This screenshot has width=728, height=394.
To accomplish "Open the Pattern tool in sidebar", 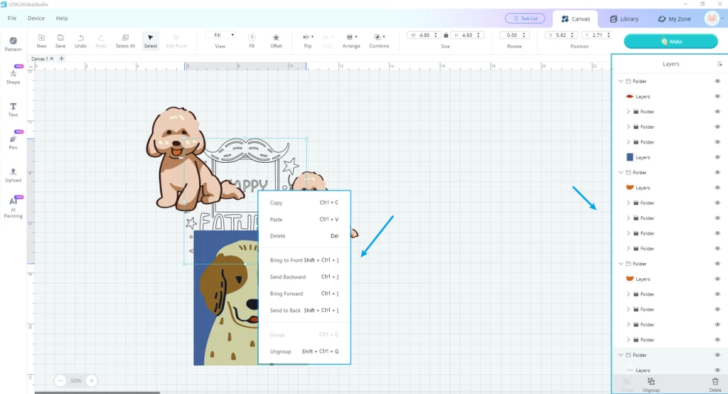I will (13, 43).
